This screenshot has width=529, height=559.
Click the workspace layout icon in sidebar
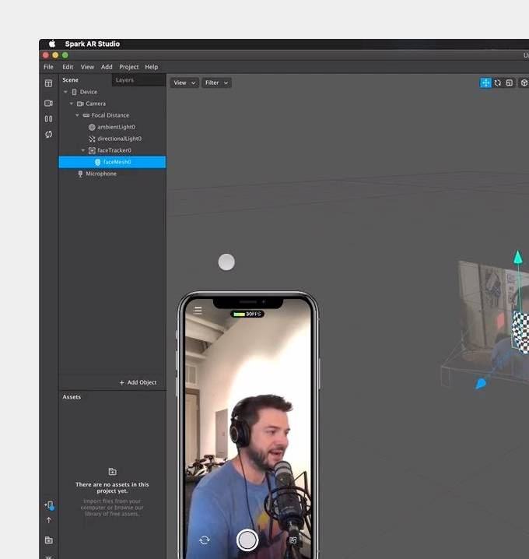click(x=49, y=83)
